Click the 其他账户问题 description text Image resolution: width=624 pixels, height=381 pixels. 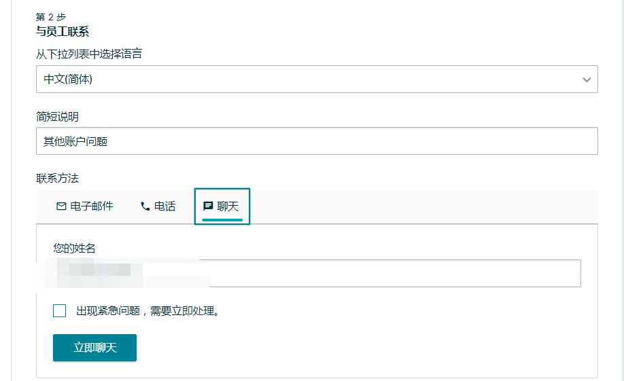(75, 141)
